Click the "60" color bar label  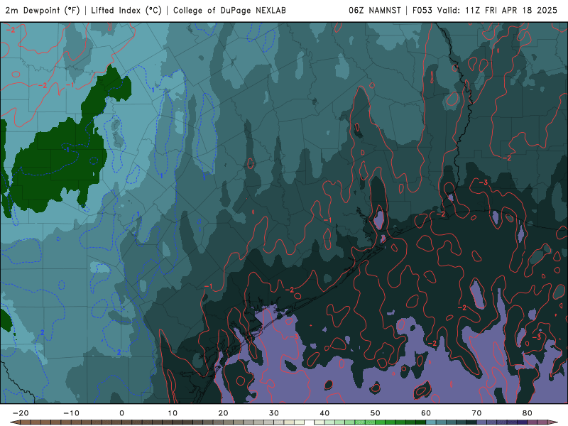click(426, 413)
